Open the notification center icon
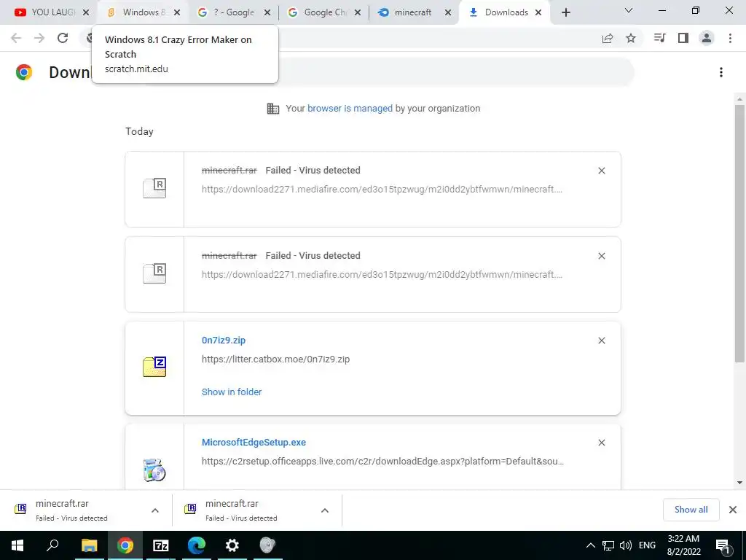The height and width of the screenshot is (560, 746). [723, 545]
